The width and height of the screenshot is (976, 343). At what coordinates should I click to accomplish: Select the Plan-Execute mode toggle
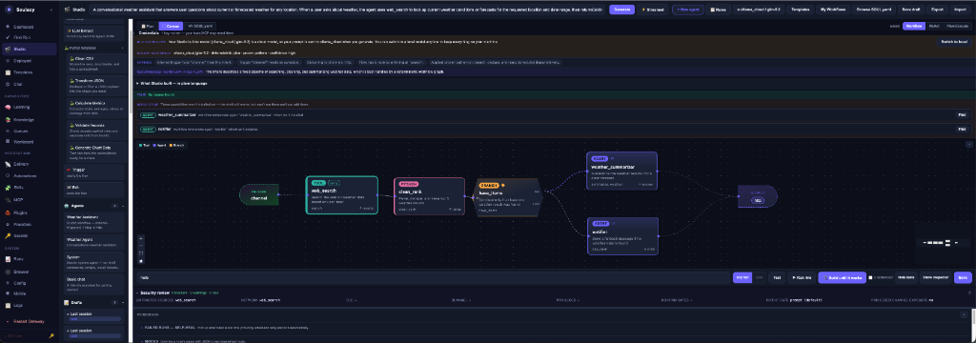coord(958,26)
